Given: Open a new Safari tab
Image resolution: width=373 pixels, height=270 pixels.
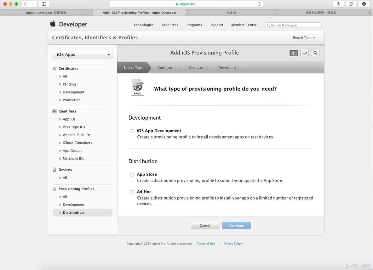Looking at the screenshot, I should coord(369,13).
